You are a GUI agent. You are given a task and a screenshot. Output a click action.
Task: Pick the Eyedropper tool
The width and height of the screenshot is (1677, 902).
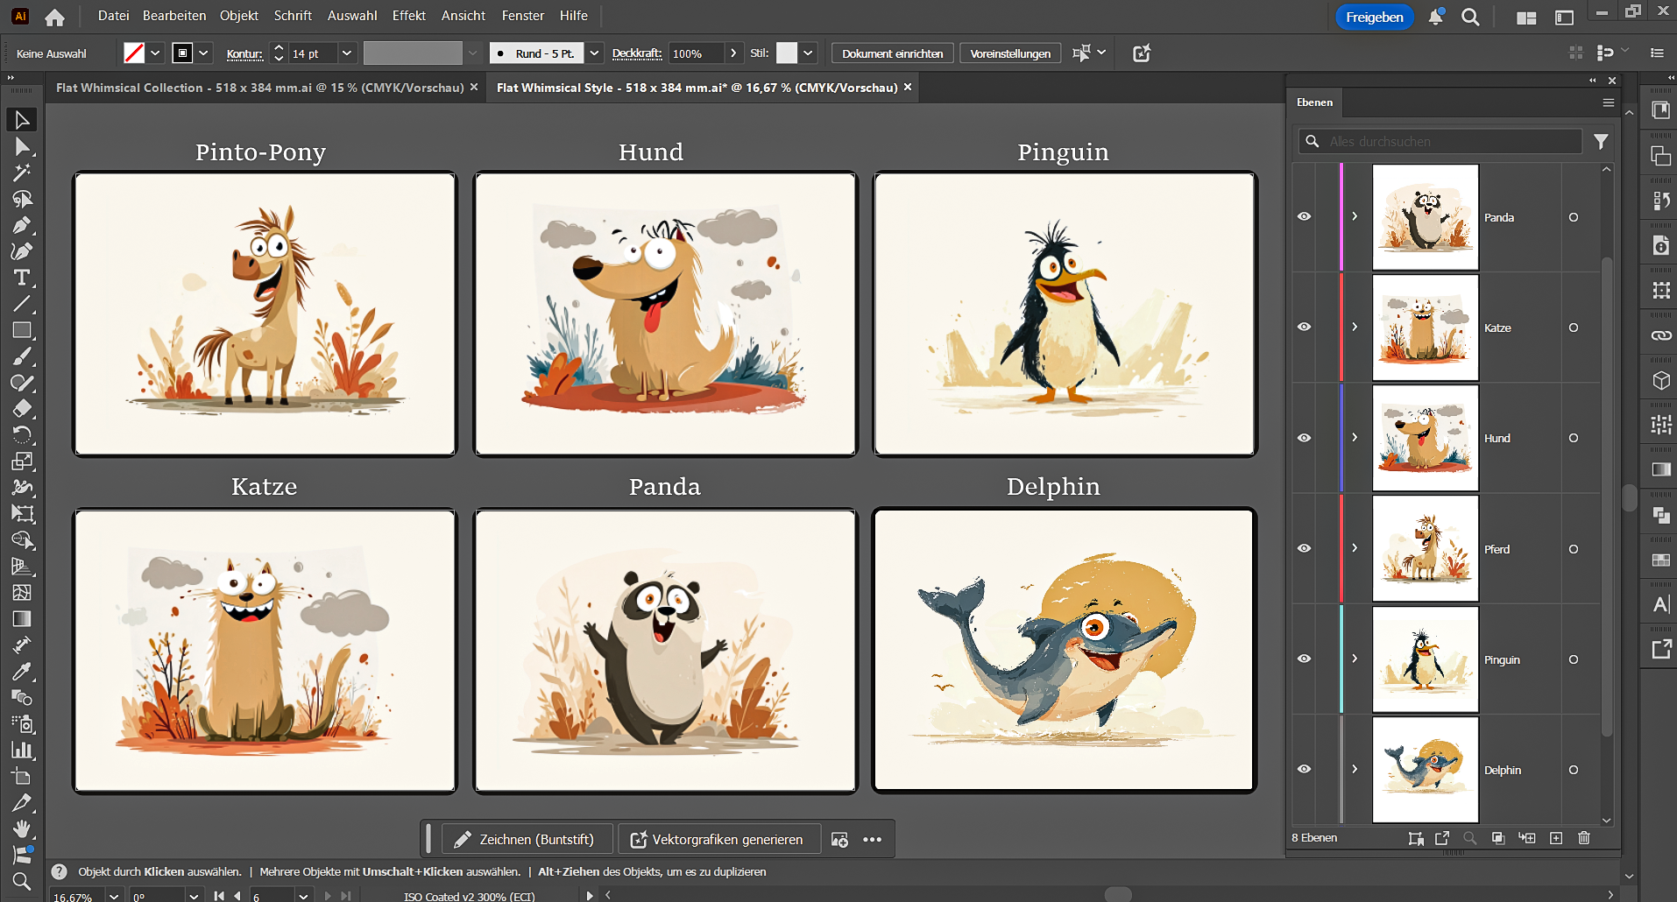point(22,672)
